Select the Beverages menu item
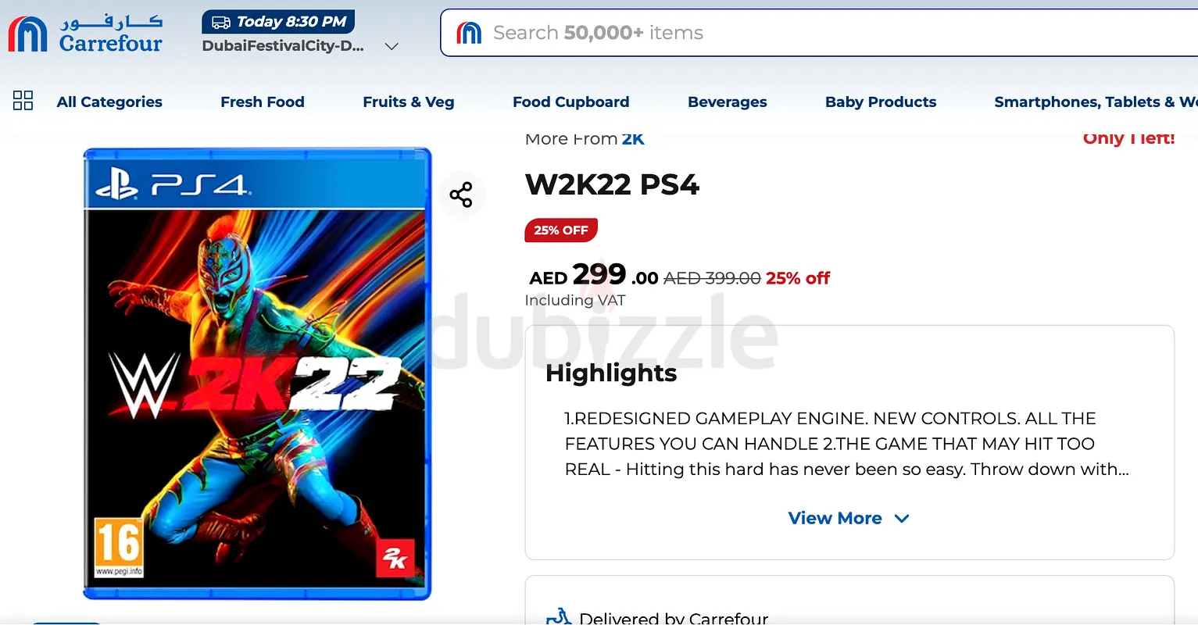Screen dimensions: 1198x625 (728, 102)
